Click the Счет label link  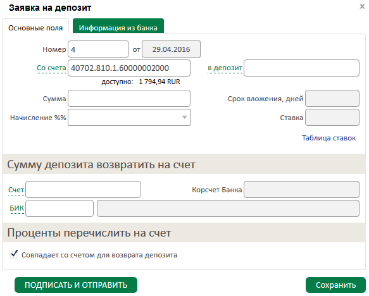tap(16, 190)
